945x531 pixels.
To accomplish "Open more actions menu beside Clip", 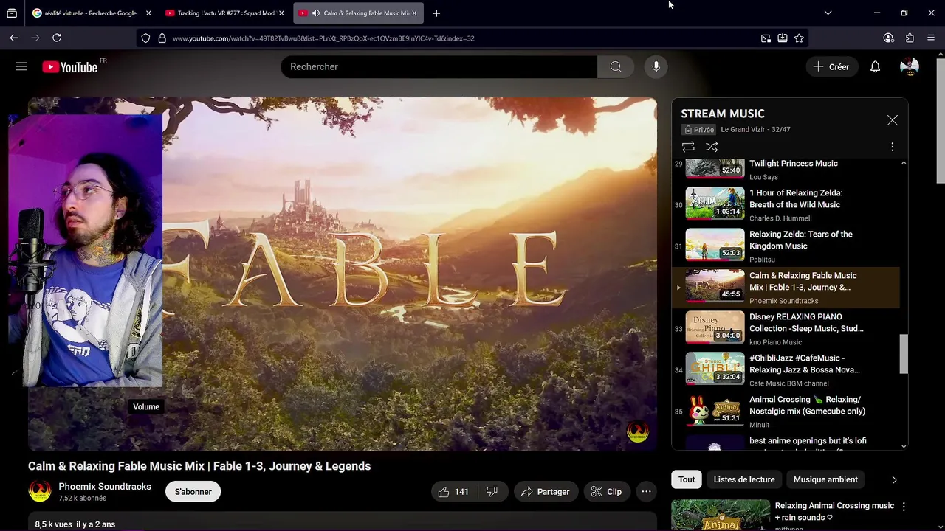I will click(646, 492).
